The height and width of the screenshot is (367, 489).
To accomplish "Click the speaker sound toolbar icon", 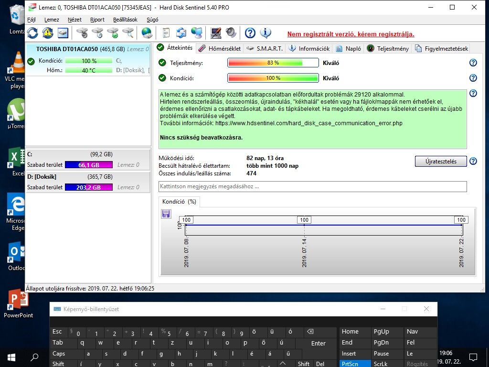I will (x=231, y=33).
